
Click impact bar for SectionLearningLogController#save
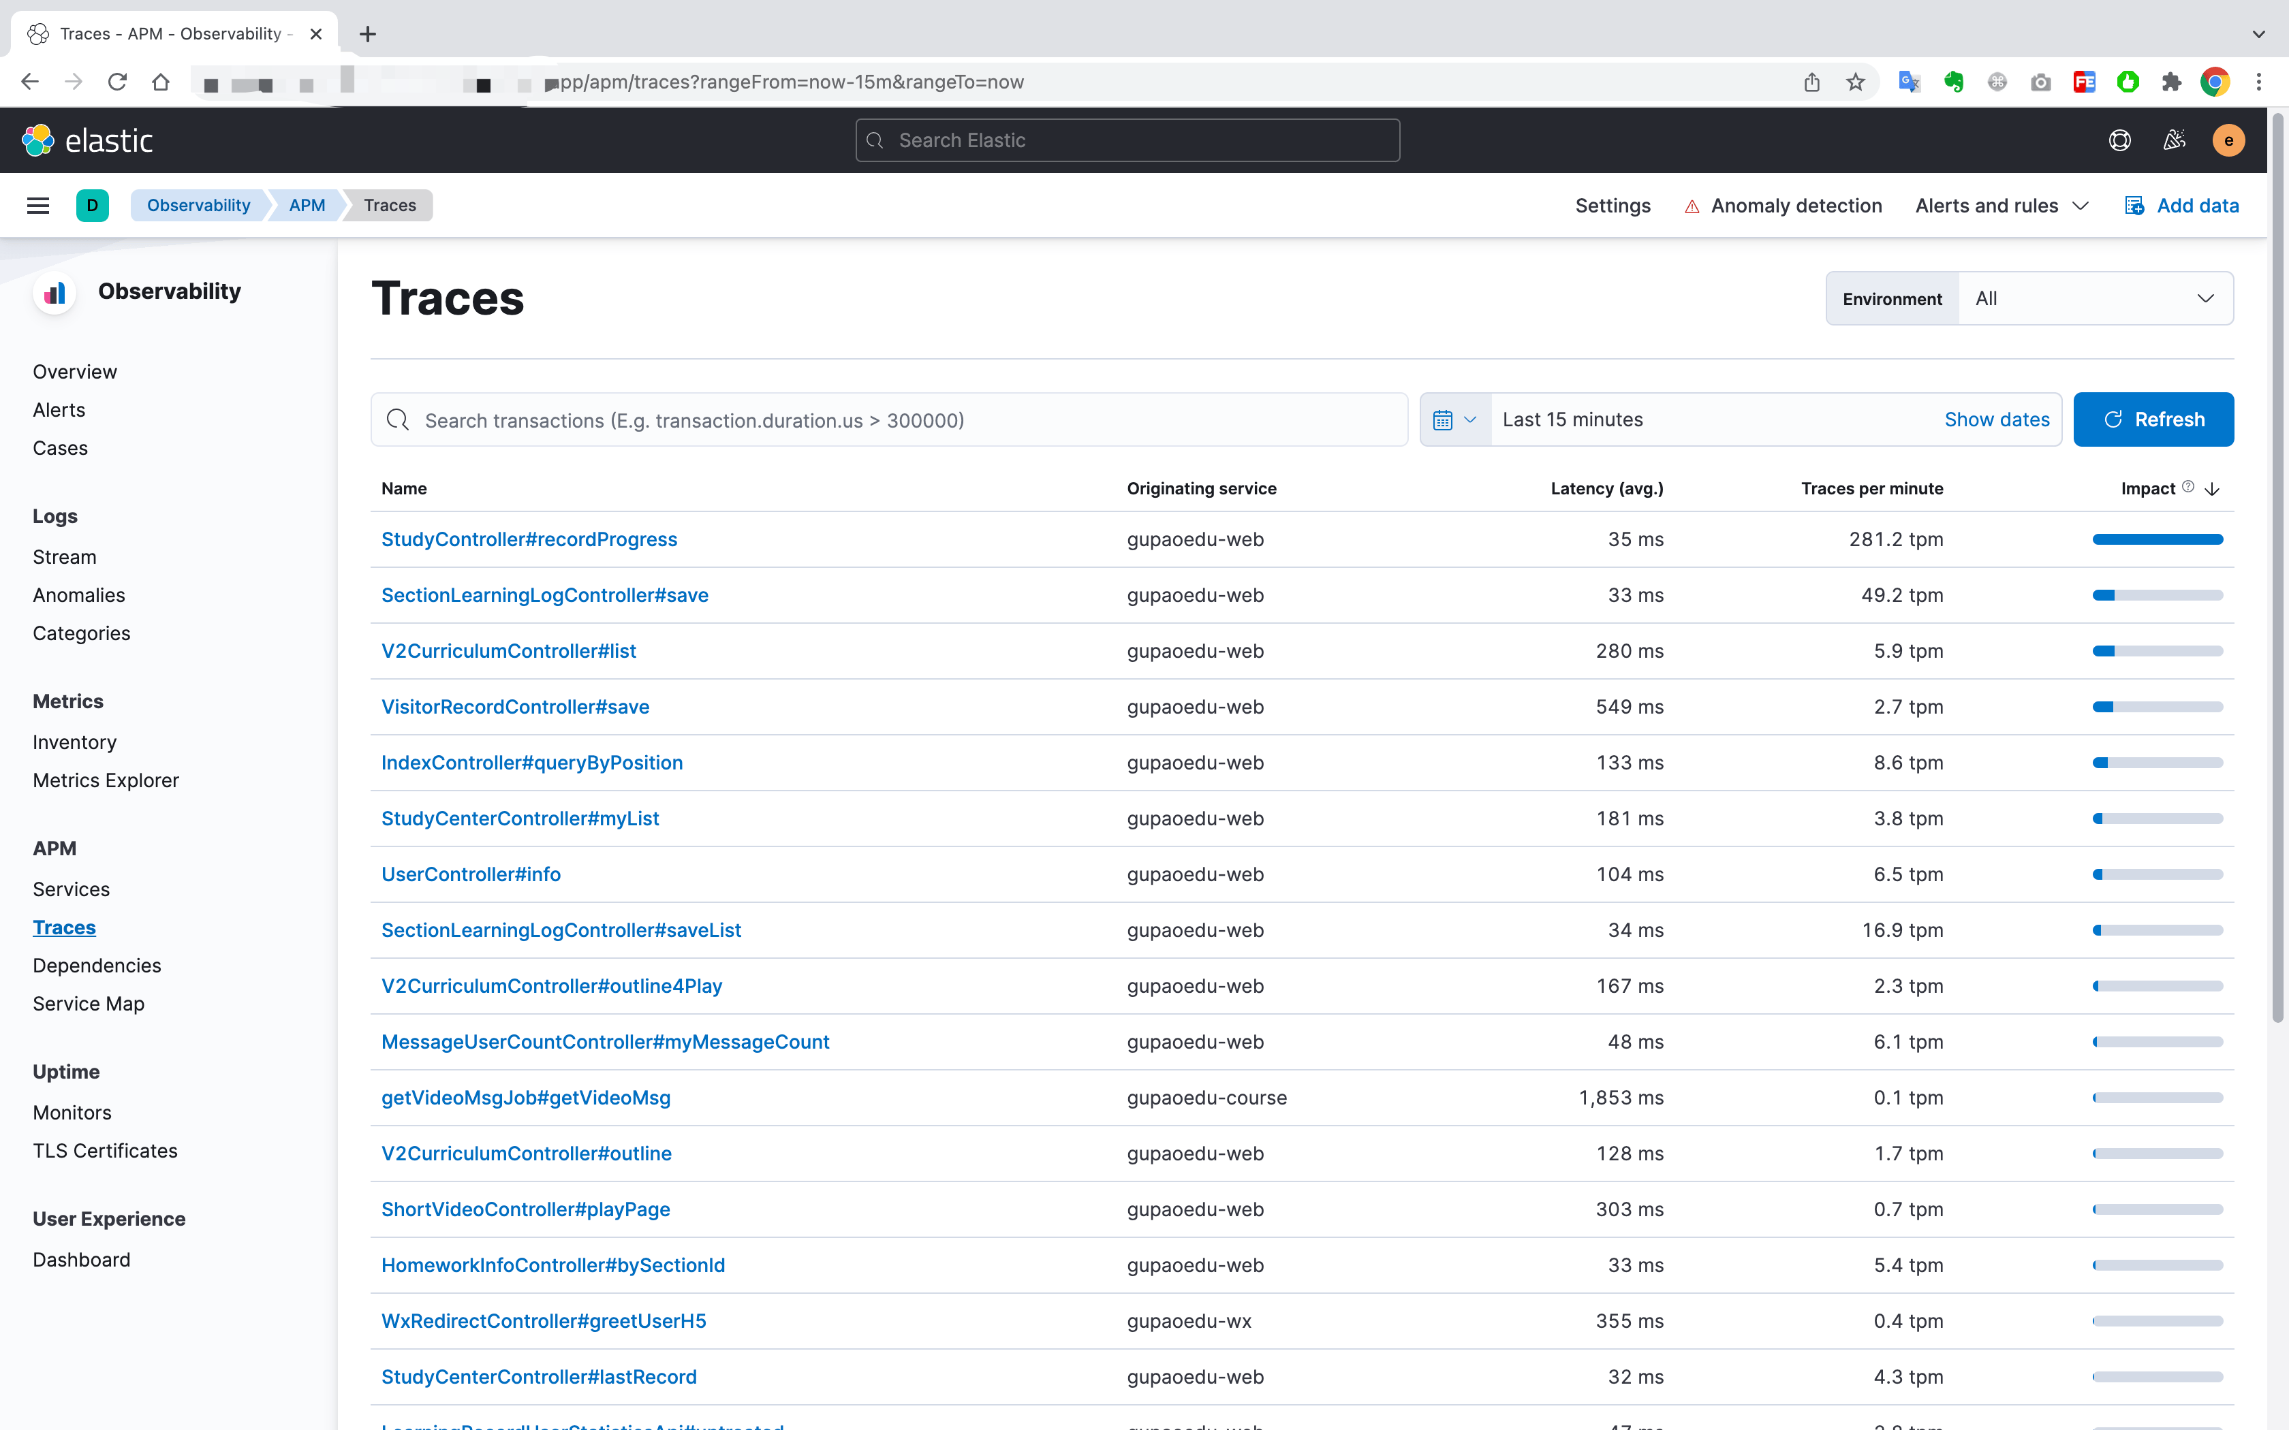click(x=2158, y=595)
